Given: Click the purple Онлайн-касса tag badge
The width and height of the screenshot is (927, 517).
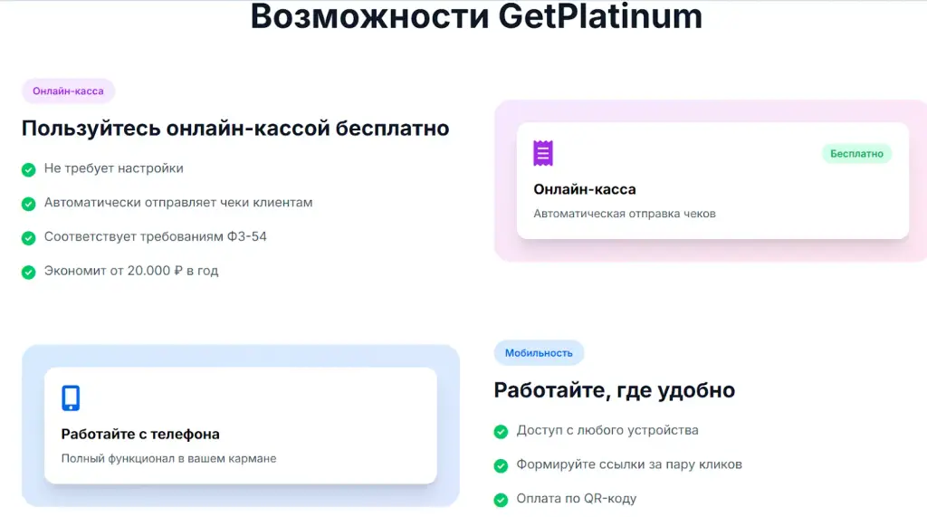Looking at the screenshot, I should pyautogui.click(x=68, y=91).
